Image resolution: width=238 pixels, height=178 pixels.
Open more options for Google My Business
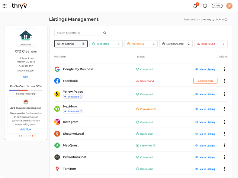[225, 69]
